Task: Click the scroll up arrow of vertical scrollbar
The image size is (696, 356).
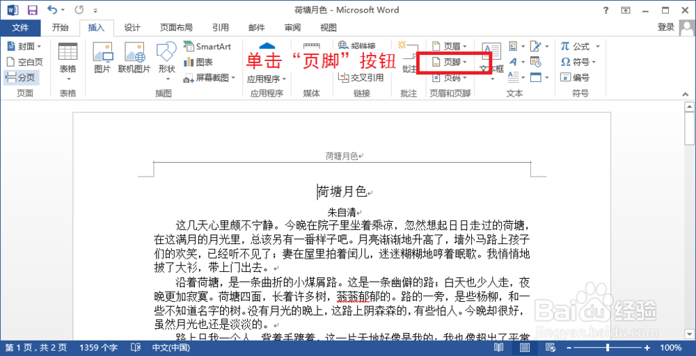Action: click(x=689, y=107)
